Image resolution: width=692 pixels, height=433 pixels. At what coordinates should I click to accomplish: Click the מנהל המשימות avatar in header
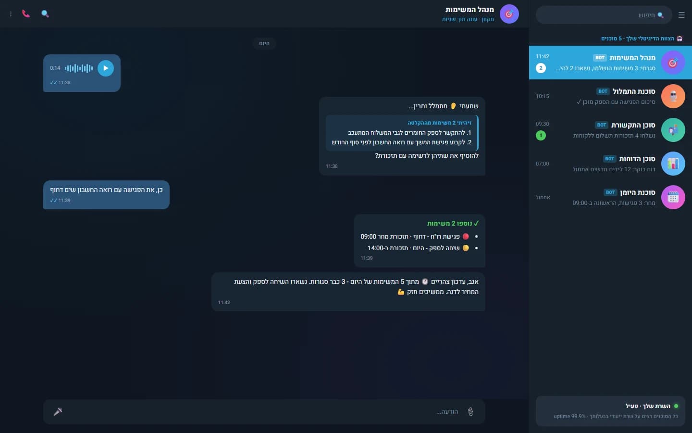coord(509,14)
